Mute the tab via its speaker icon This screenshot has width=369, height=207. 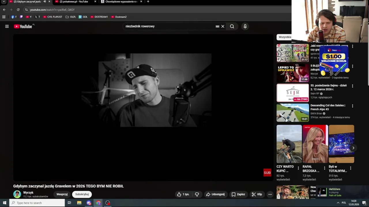coord(45,1)
